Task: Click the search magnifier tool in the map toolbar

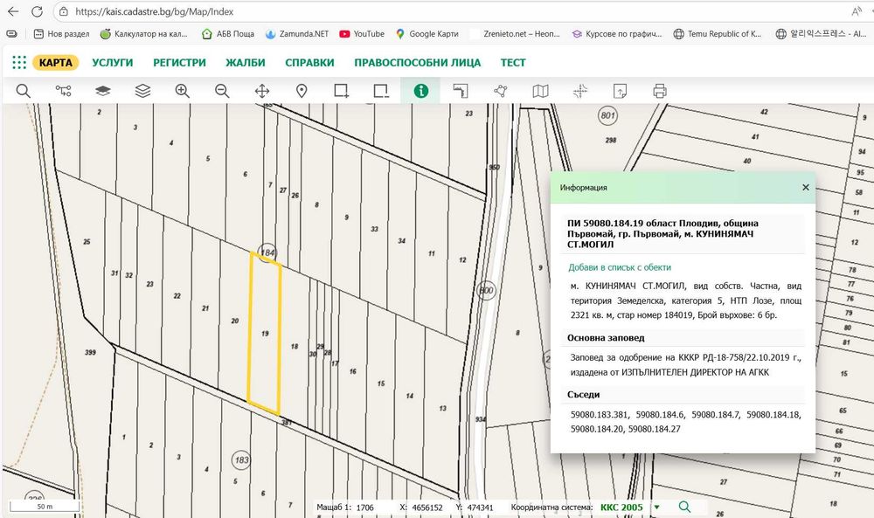Action: [23, 91]
